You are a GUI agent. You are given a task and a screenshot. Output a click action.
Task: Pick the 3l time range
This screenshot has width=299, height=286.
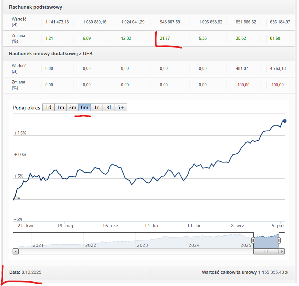tap(109, 108)
